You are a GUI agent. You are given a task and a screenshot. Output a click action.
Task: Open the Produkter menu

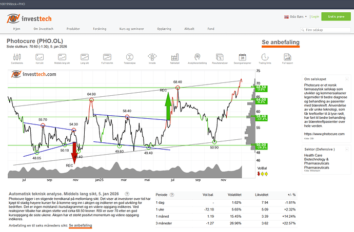(73, 30)
